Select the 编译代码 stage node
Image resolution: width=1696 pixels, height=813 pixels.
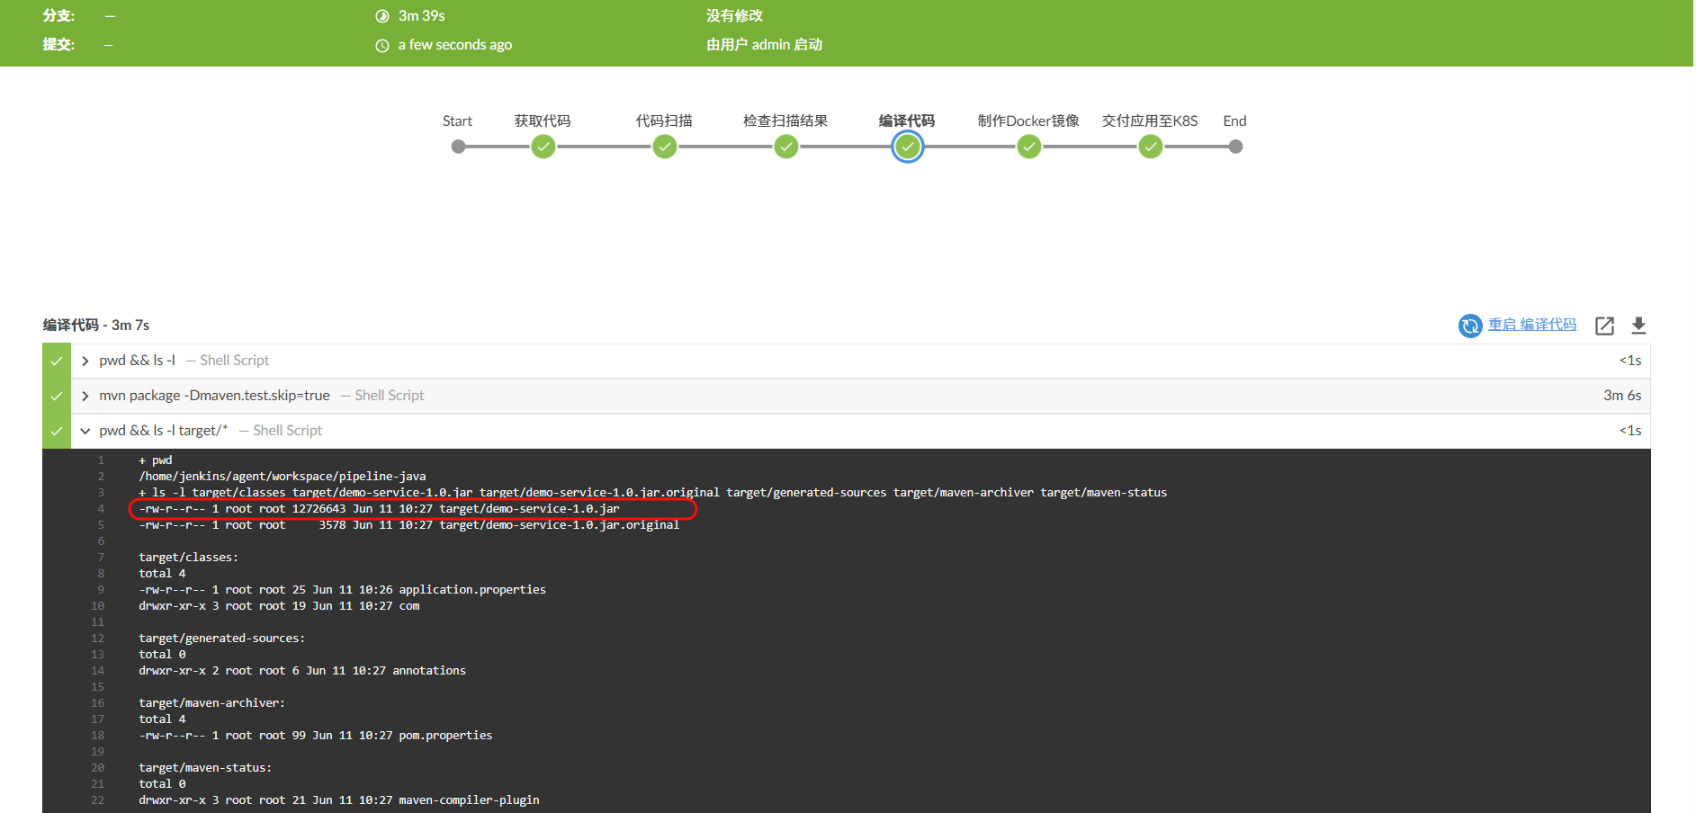click(907, 147)
